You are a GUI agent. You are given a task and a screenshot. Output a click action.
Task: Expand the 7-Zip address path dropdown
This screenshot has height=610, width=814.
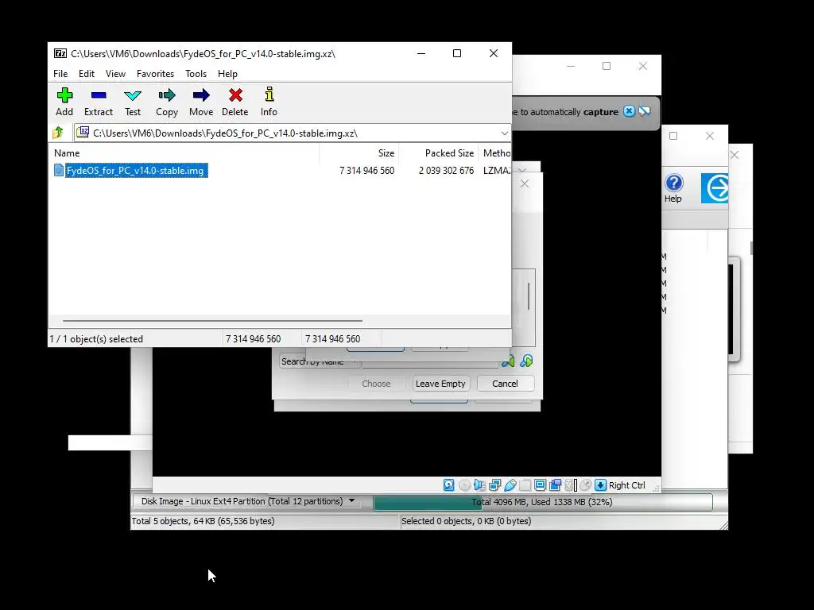point(504,133)
